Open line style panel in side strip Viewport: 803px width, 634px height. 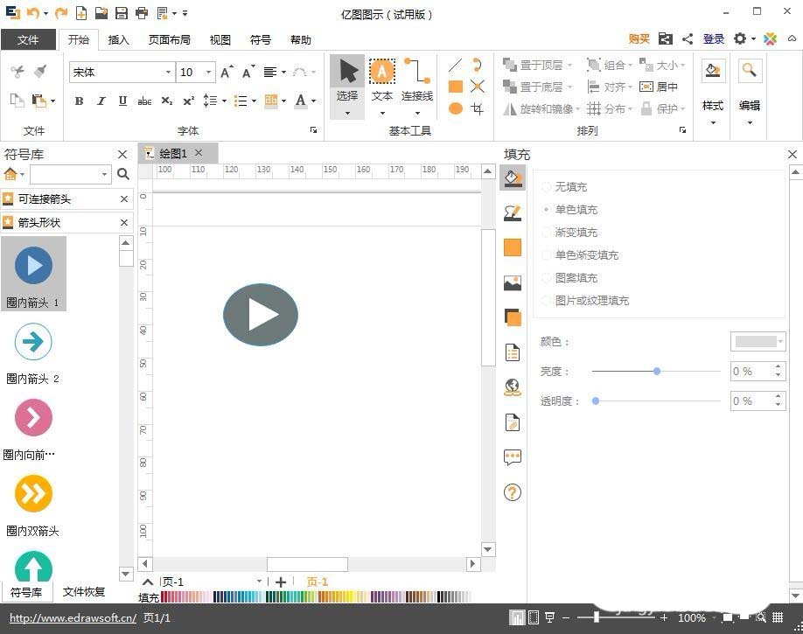pyautogui.click(x=512, y=212)
